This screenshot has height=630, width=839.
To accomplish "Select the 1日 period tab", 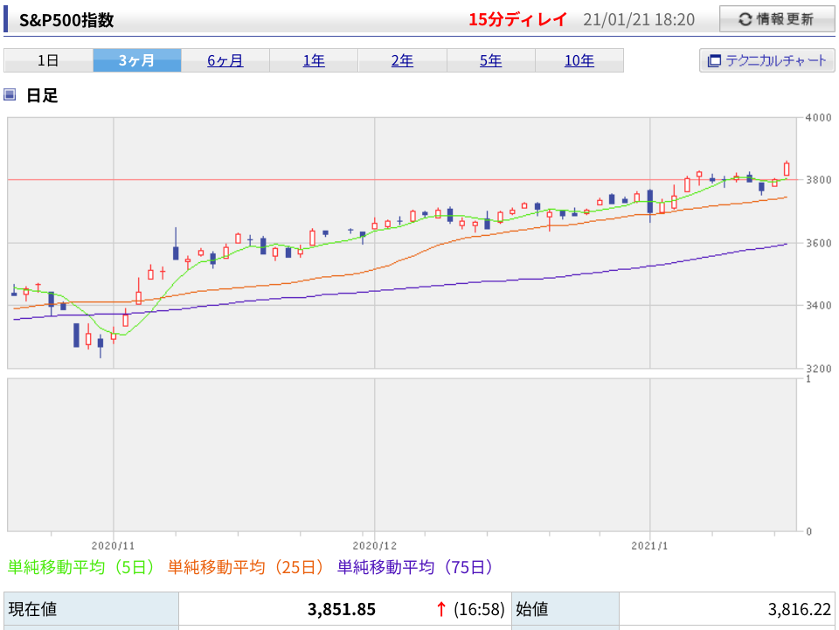I will 48,60.
